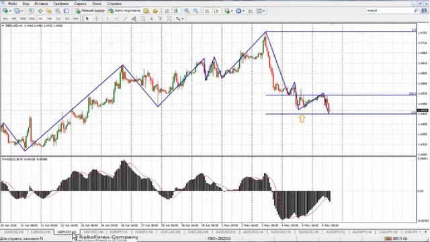Expand the Periods dropdown arrow

[243, 11]
